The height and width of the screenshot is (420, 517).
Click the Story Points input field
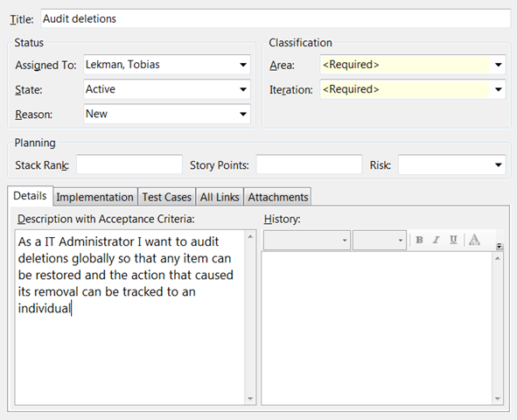[309, 164]
